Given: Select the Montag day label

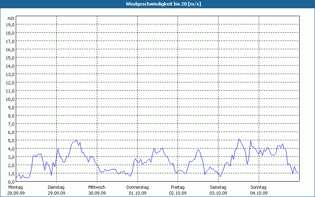Looking at the screenshot, I should tap(15, 188).
